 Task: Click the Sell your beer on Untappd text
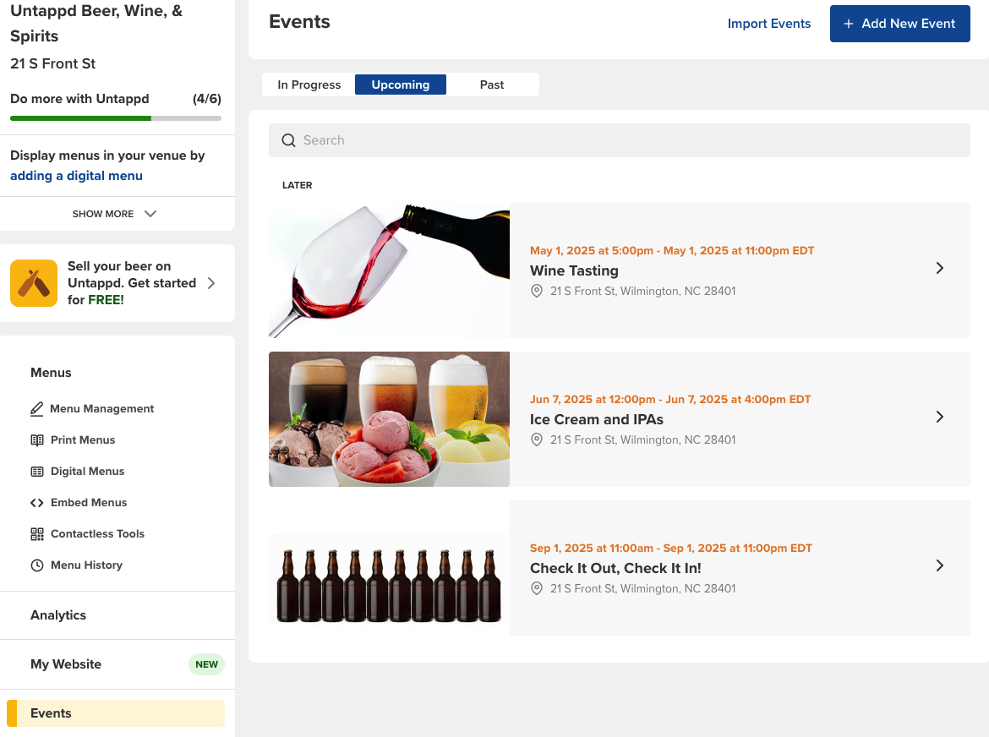coord(132,283)
